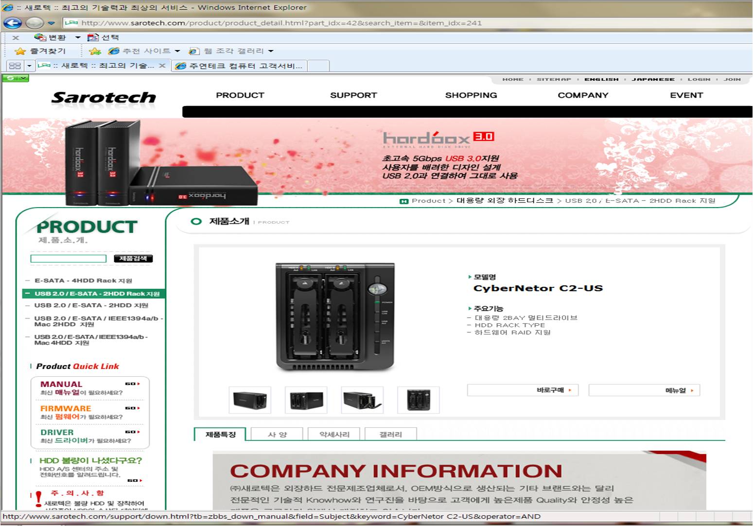Select third thumbnail with tray pulled out
The width and height of the screenshot is (753, 526).
coord(362,400)
